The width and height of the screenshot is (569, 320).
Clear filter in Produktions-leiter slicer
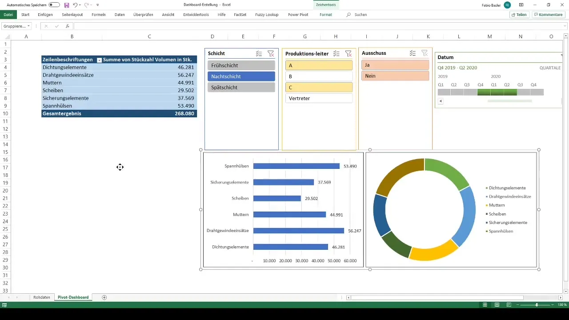348,54
